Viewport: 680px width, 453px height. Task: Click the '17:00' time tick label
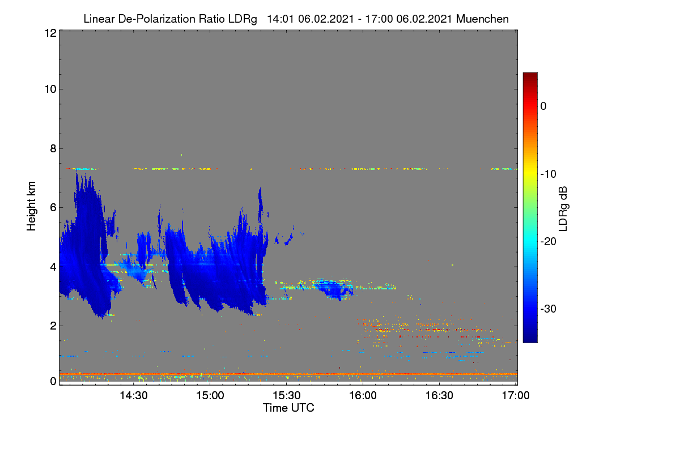(x=516, y=396)
